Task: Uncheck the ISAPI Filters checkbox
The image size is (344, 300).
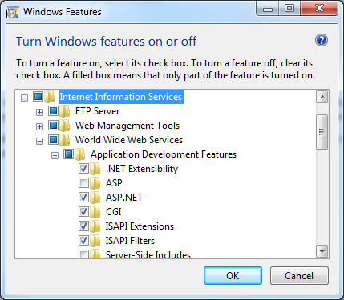Action: pos(83,241)
